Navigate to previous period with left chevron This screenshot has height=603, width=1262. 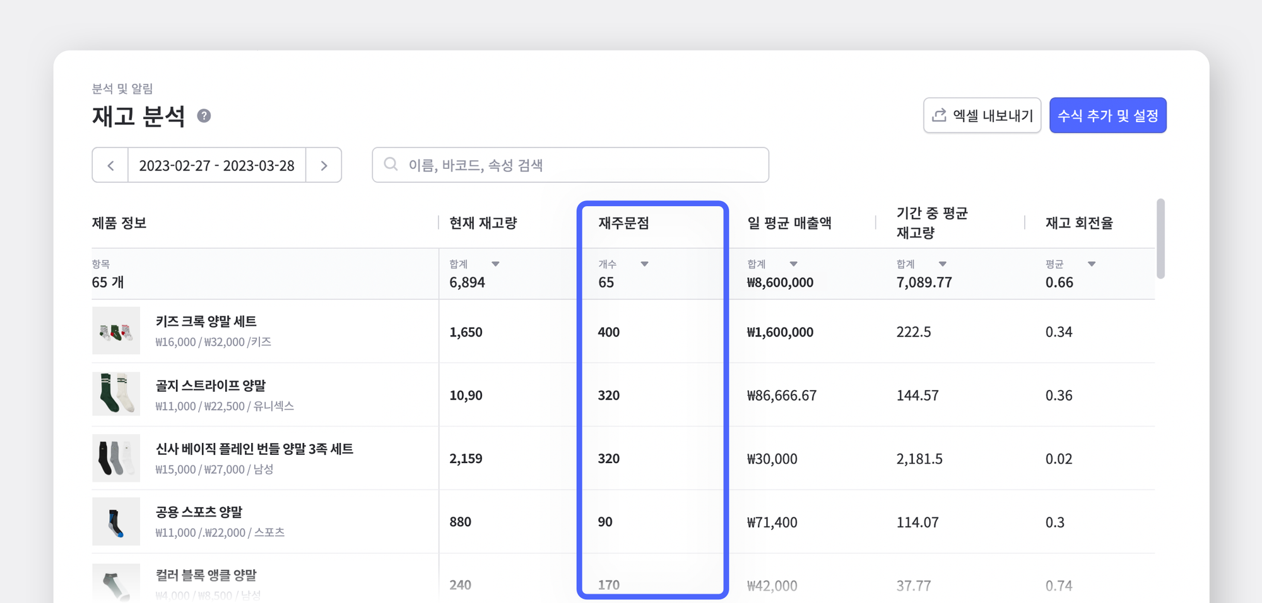click(x=110, y=164)
